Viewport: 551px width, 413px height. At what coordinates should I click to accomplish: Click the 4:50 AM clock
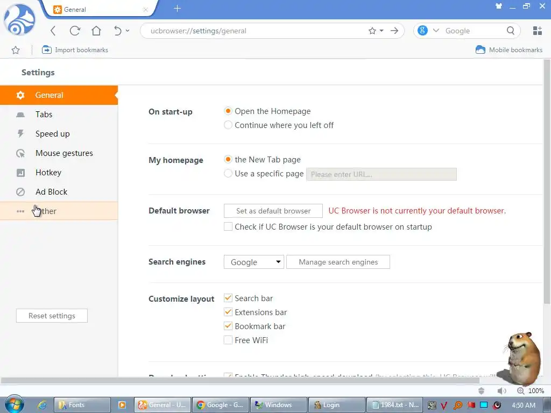pos(524,405)
